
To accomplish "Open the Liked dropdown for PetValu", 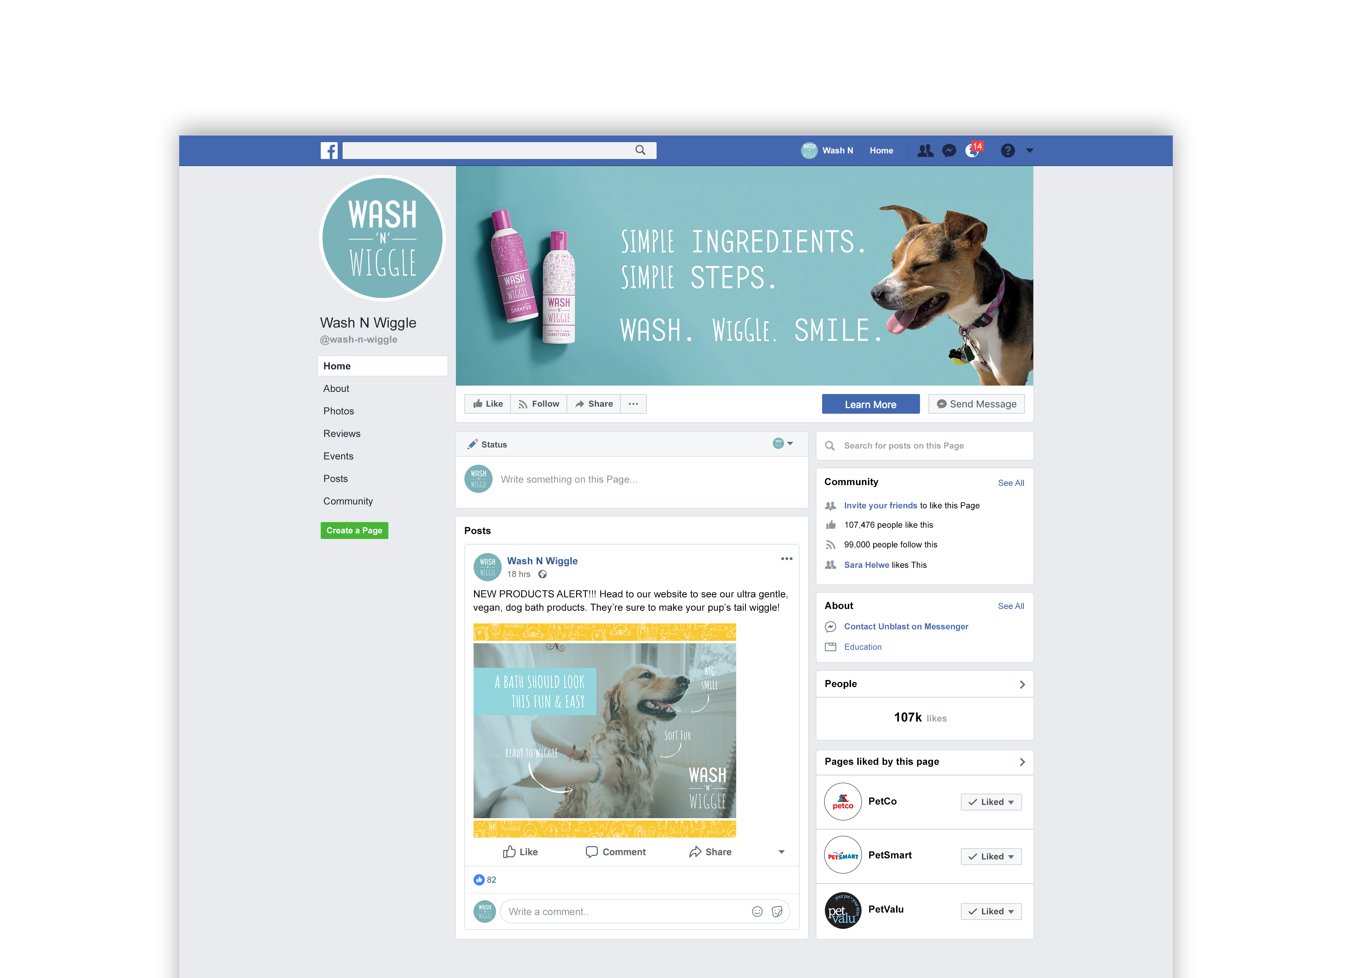I will [x=991, y=911].
